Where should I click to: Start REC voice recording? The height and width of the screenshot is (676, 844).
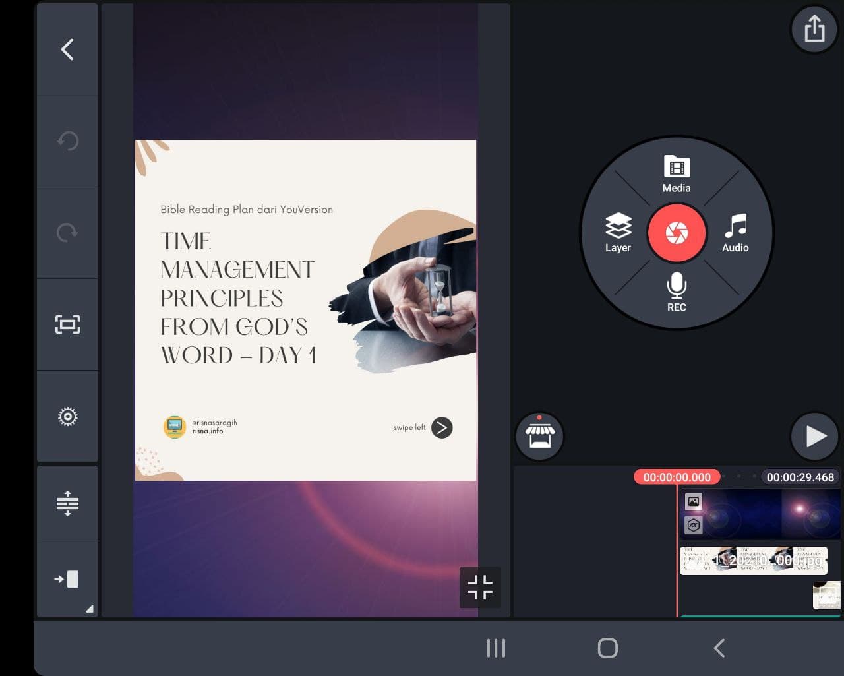pyautogui.click(x=677, y=292)
